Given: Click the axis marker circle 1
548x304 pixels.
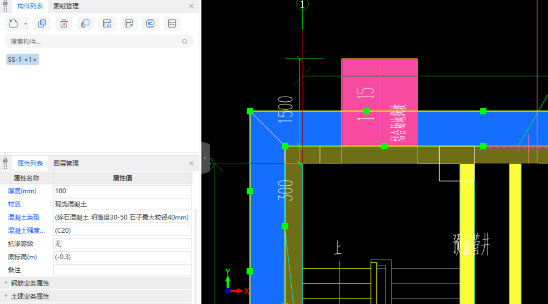Looking at the screenshot, I should click(302, 5).
